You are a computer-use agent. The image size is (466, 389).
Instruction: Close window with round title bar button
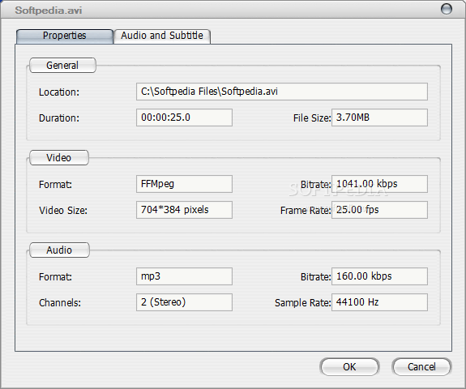tap(446, 9)
